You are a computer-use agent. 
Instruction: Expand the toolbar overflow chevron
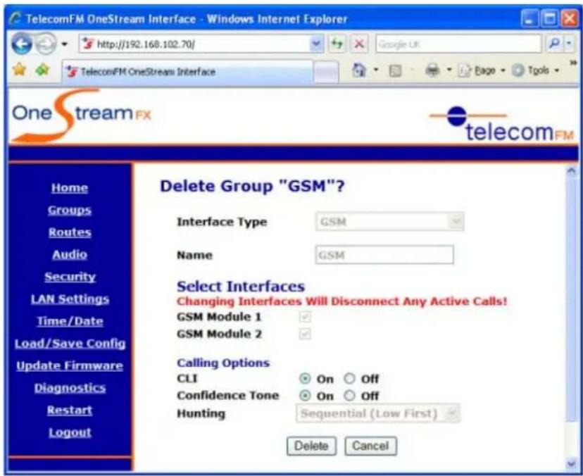(574, 63)
